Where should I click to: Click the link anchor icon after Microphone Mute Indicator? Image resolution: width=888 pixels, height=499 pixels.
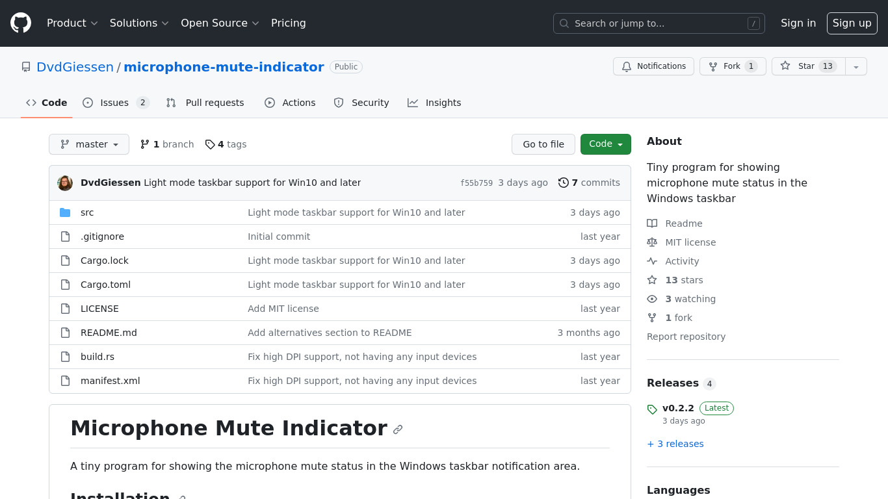pos(398,429)
